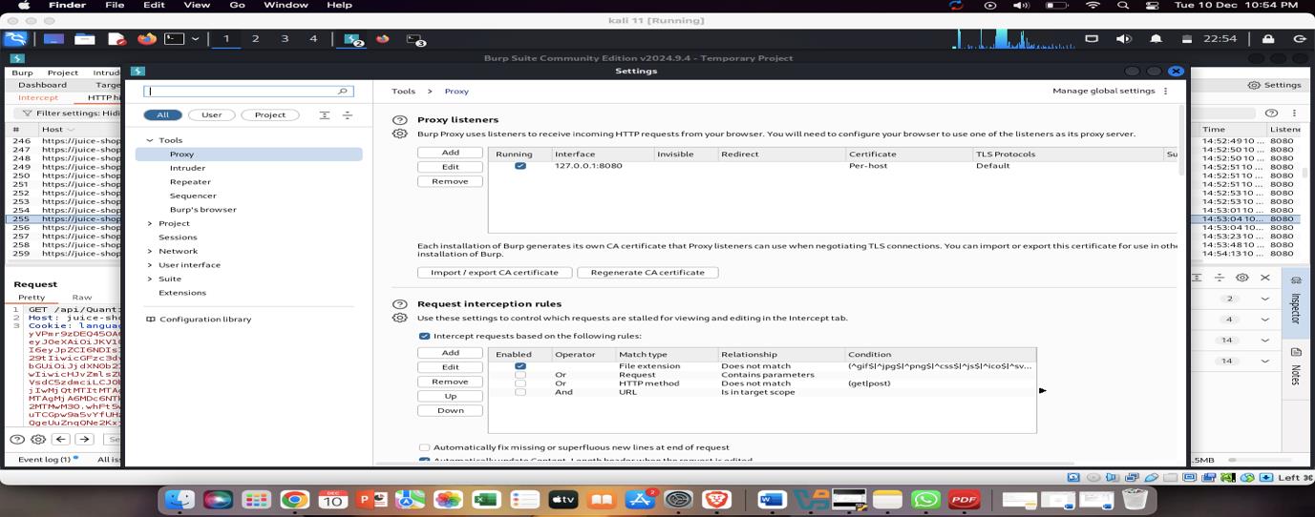Open the Inspector side panel
The width and height of the screenshot is (1315, 517).
(1296, 301)
